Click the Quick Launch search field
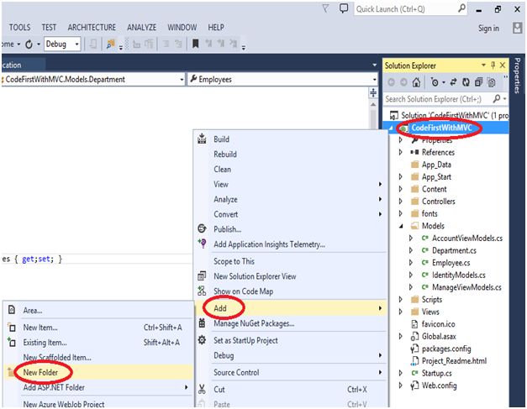Screen dimensions: 527x409 pos(405,8)
